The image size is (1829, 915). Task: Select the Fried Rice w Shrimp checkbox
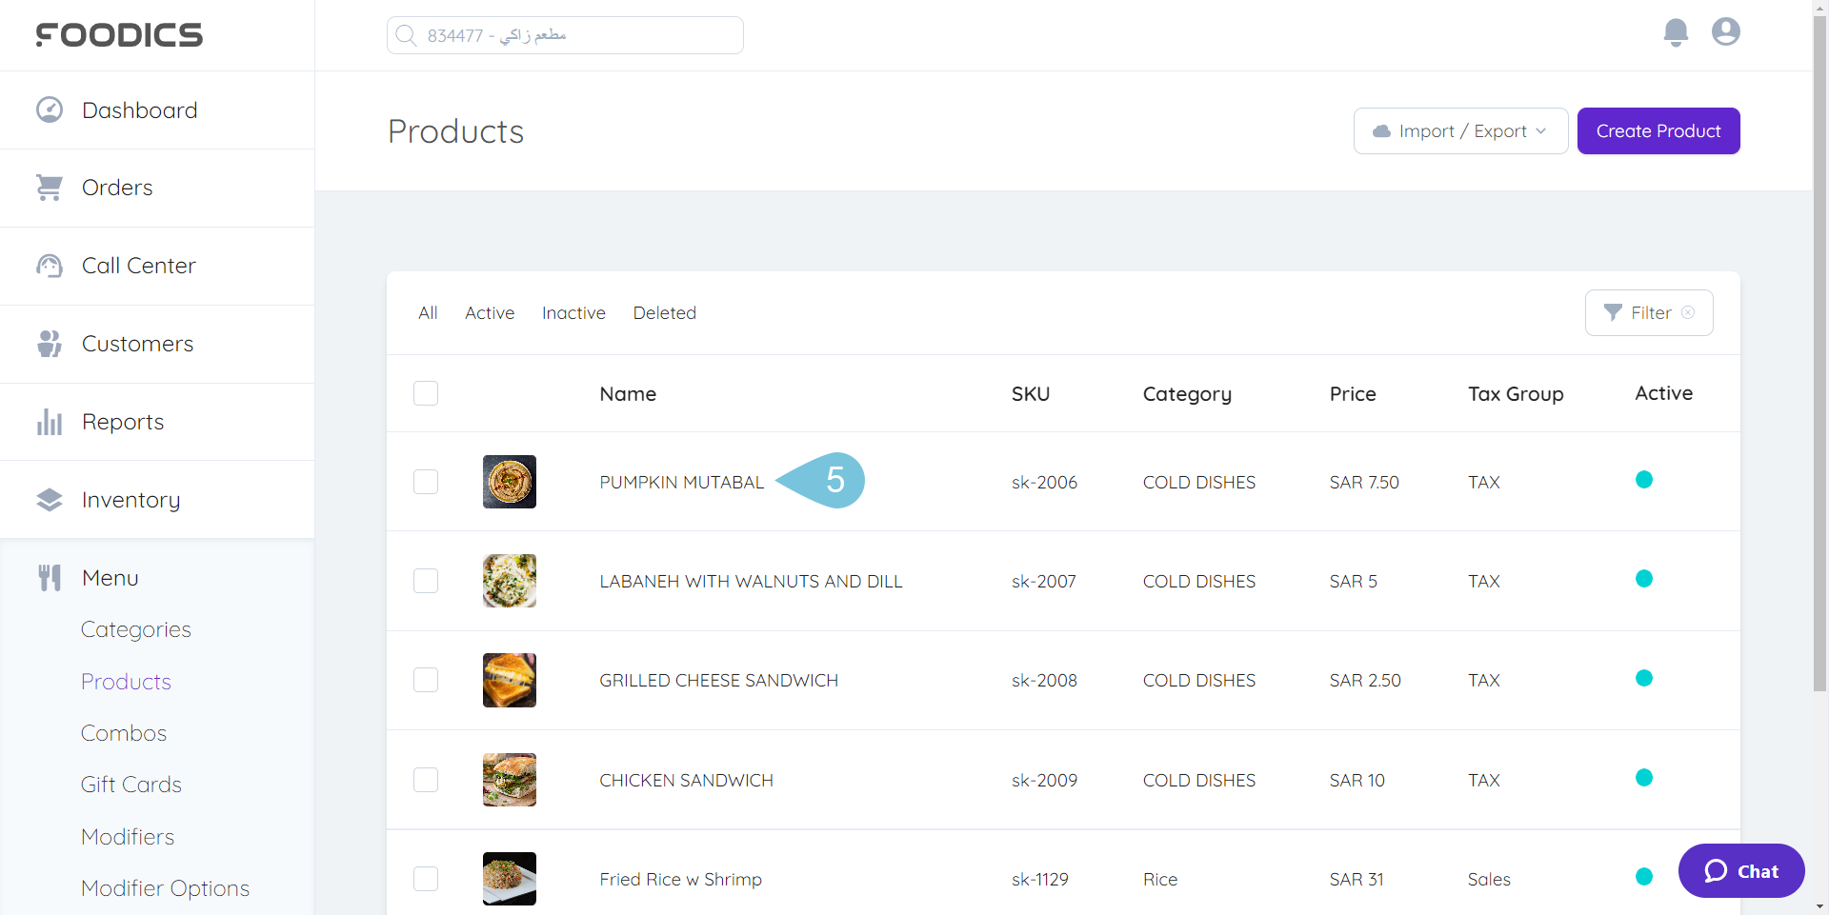pos(426,879)
